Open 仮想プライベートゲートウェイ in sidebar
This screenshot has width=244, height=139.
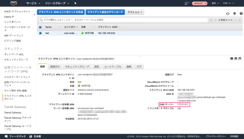pos(17,84)
